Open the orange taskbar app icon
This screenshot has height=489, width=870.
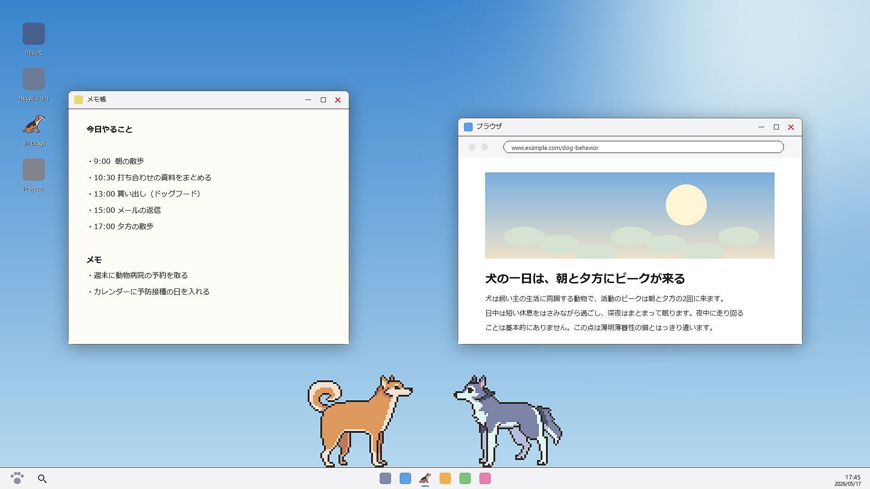(x=445, y=478)
